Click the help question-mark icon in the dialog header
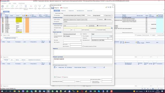Screen dimensions: 165x93 (112, 7)
